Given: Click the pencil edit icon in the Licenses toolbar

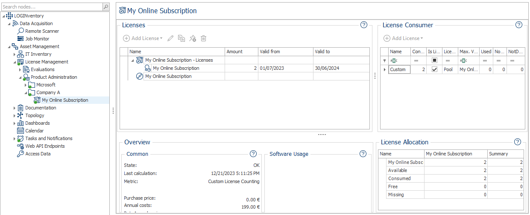Looking at the screenshot, I should pyautogui.click(x=170, y=38).
